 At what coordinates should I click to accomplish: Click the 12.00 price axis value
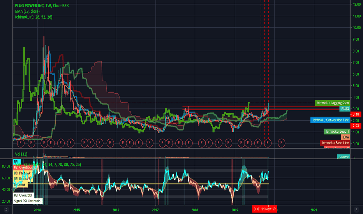(357, 4)
